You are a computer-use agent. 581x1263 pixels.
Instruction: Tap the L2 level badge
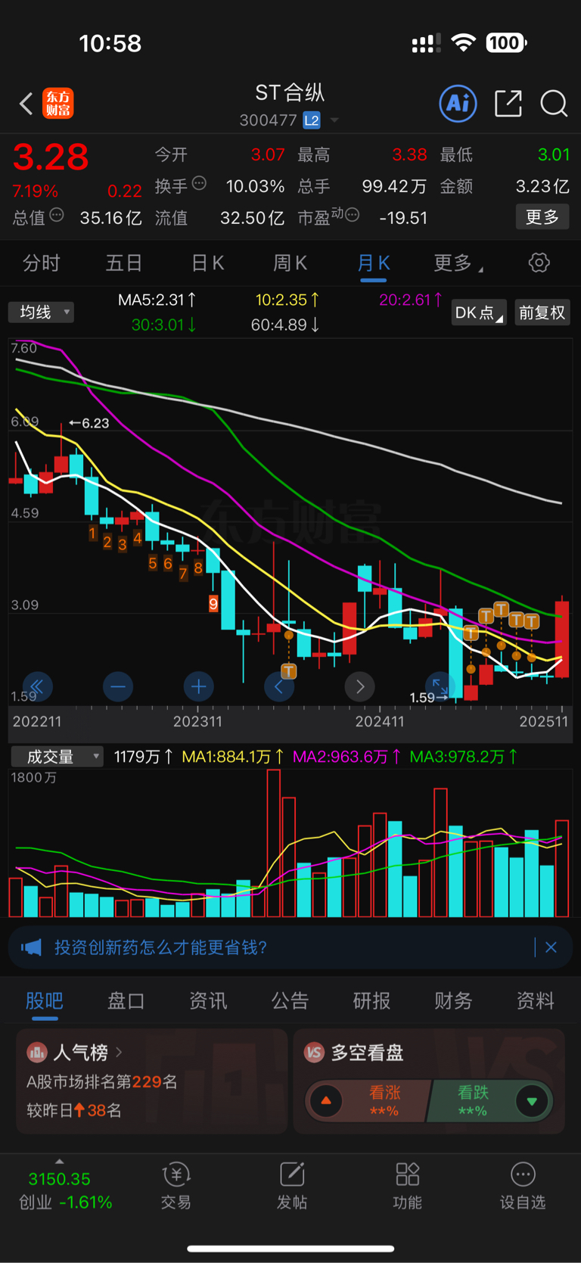(x=311, y=120)
